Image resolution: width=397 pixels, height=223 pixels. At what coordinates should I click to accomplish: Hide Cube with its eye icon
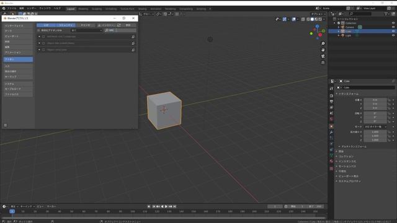393,32
